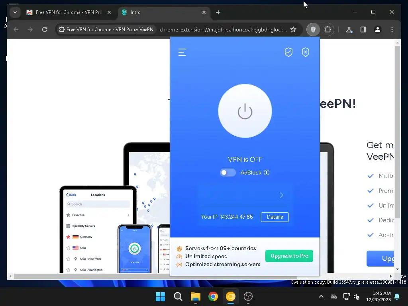The image size is (408, 306).
Task: Turn on VPN with the power button
Action: [245, 111]
